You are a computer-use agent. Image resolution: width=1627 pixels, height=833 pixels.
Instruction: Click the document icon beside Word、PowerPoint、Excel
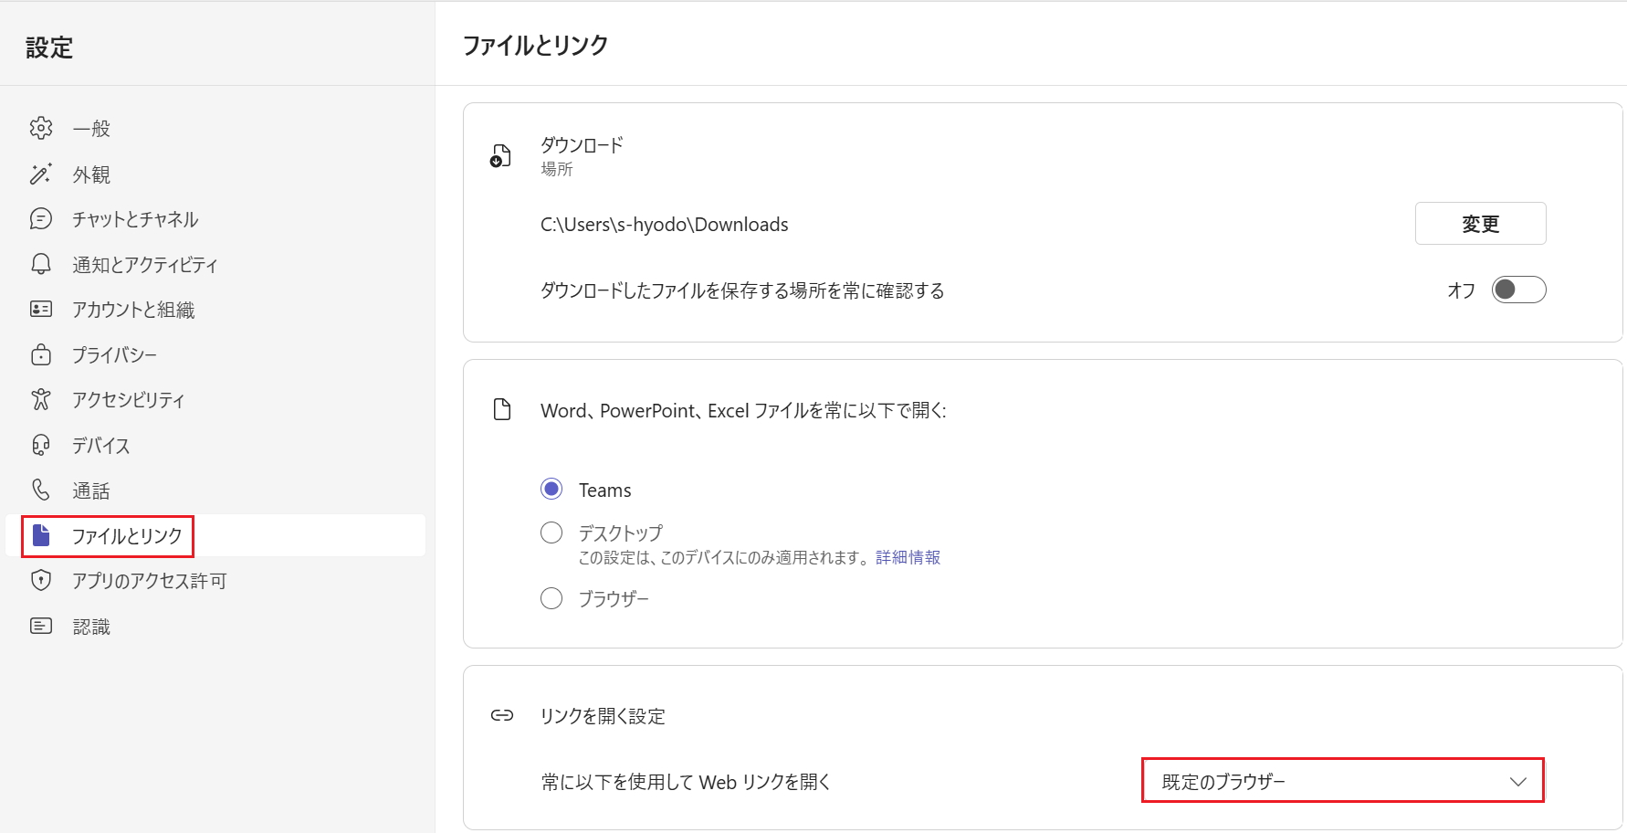(x=502, y=409)
